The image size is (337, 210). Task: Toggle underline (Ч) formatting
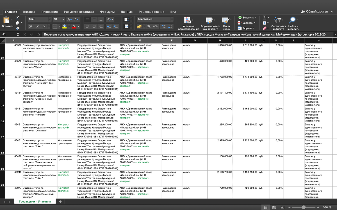[x=44, y=26]
